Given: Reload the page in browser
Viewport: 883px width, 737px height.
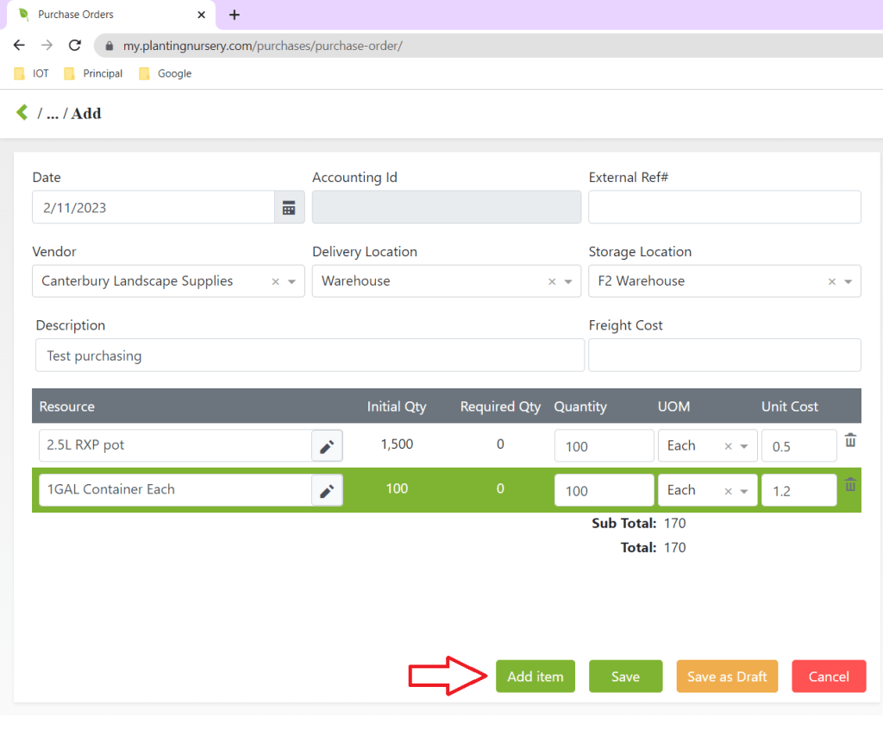Looking at the screenshot, I should (75, 46).
